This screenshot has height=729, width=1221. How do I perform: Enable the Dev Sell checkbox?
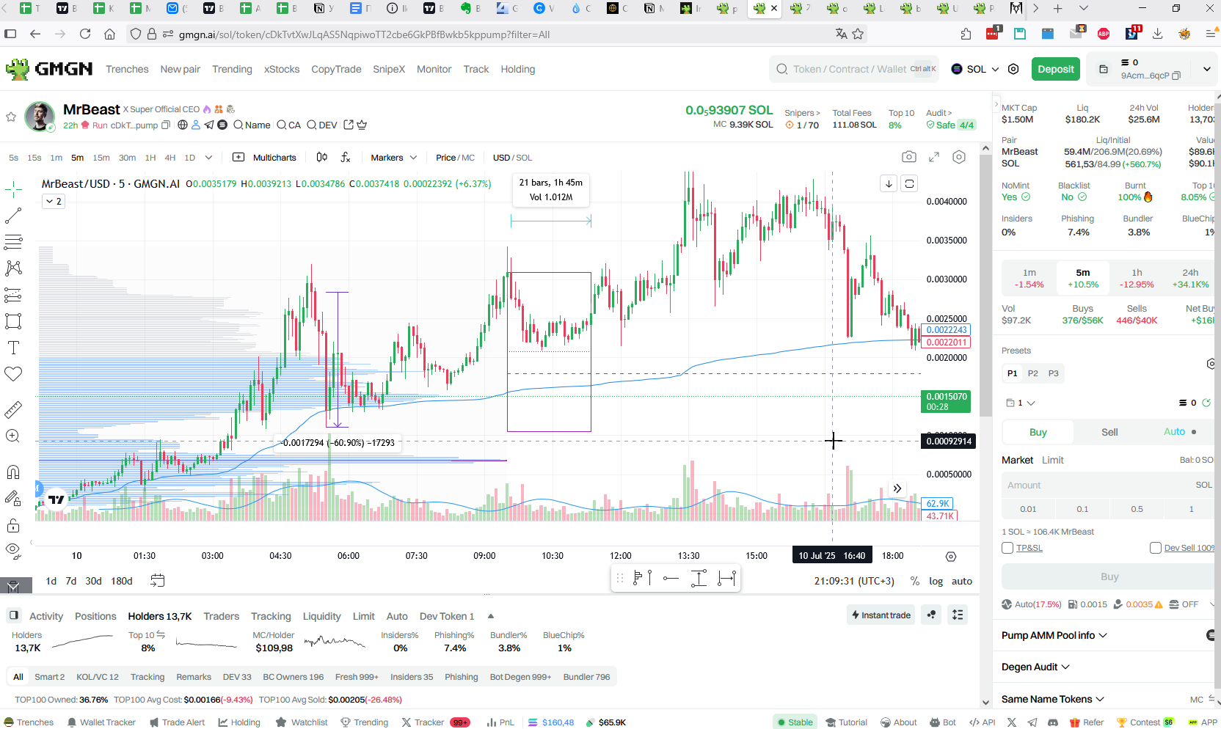[x=1156, y=548]
